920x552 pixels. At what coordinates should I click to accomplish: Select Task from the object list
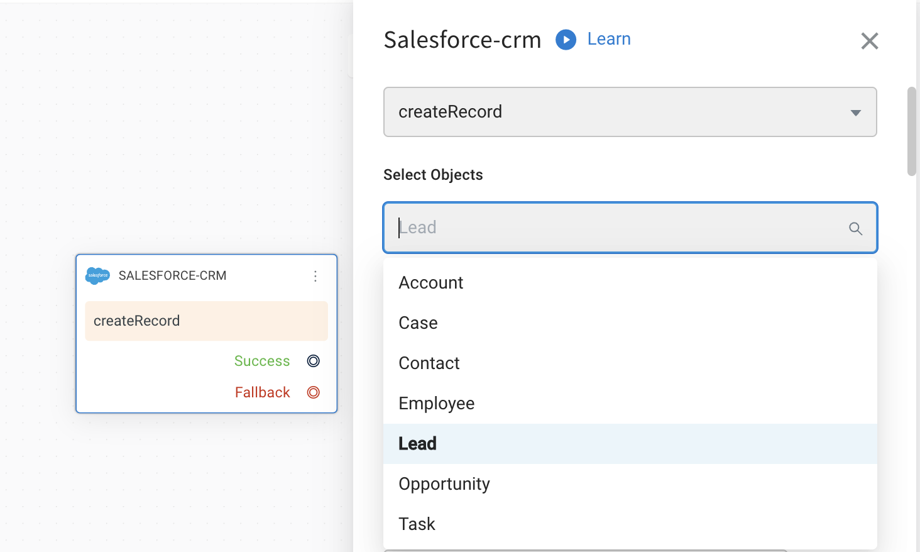630,524
